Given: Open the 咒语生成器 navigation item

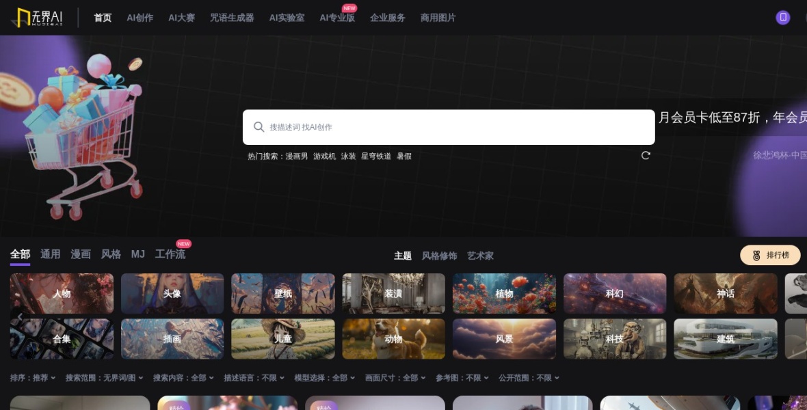Looking at the screenshot, I should 231,18.
